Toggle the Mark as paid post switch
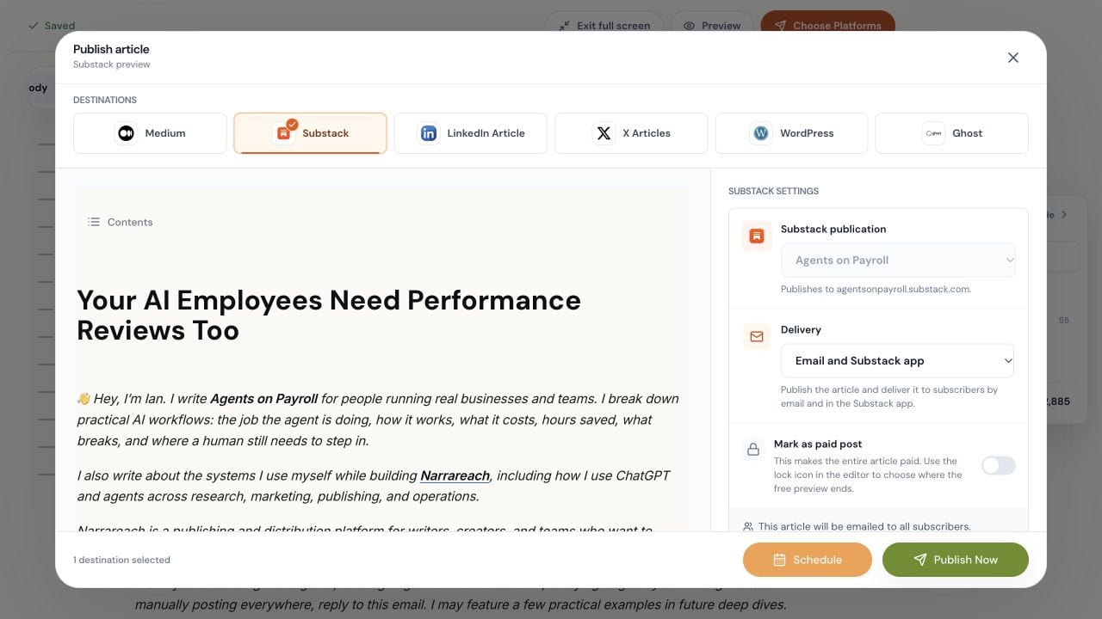The image size is (1102, 619). (999, 465)
